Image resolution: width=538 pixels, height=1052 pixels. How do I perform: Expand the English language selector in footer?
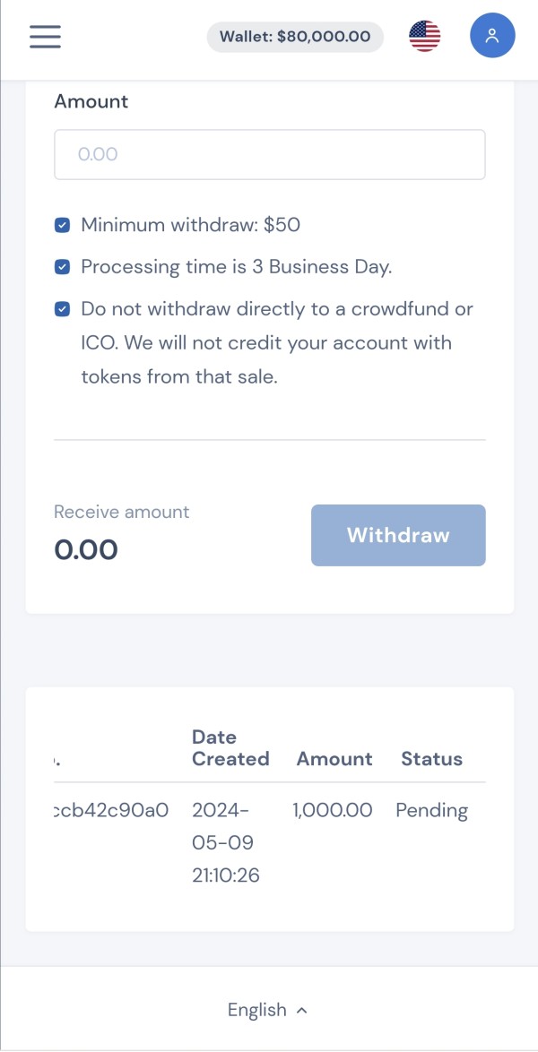[267, 1010]
